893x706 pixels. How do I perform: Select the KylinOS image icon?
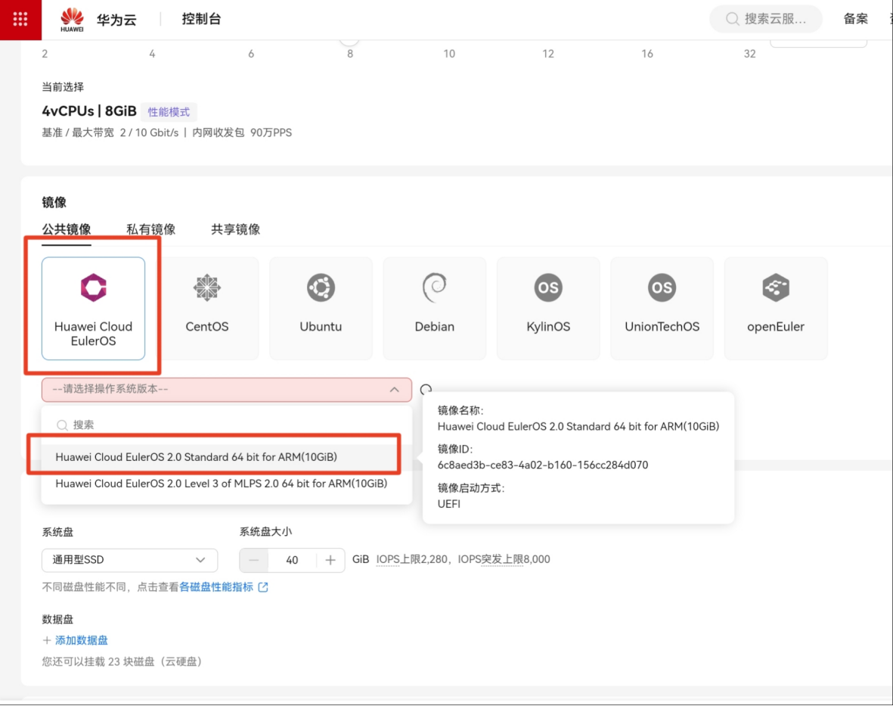(548, 288)
